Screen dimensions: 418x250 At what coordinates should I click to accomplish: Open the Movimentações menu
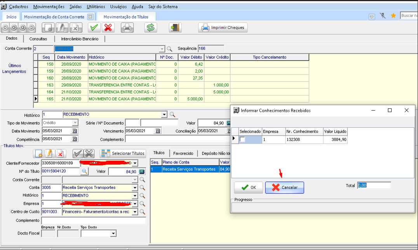tap(49, 7)
